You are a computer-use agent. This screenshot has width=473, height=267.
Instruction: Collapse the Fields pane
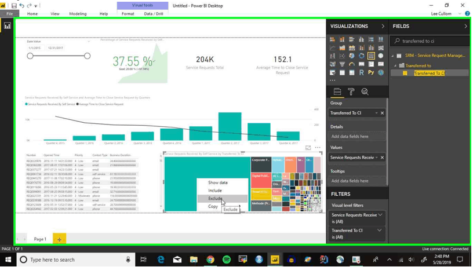click(465, 26)
